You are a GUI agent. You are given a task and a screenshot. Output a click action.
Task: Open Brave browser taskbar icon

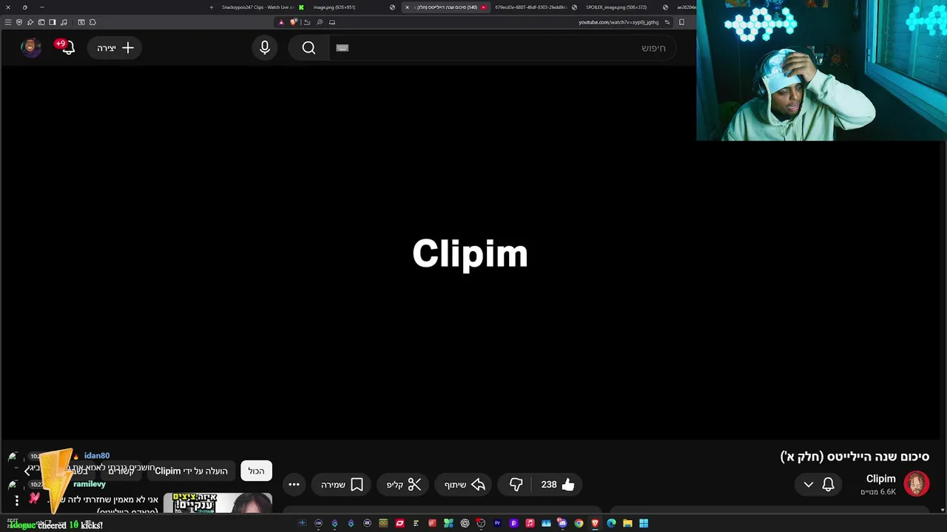(x=595, y=523)
